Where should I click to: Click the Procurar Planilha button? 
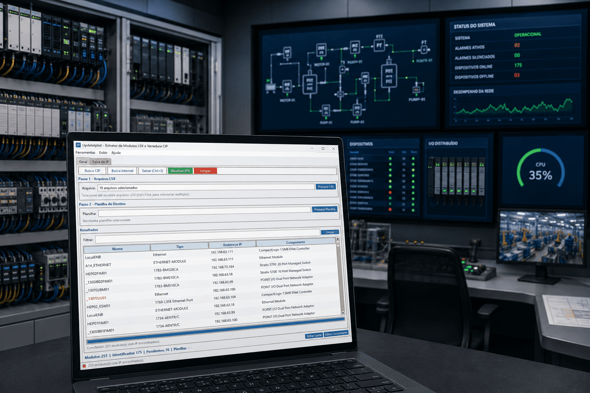point(325,209)
